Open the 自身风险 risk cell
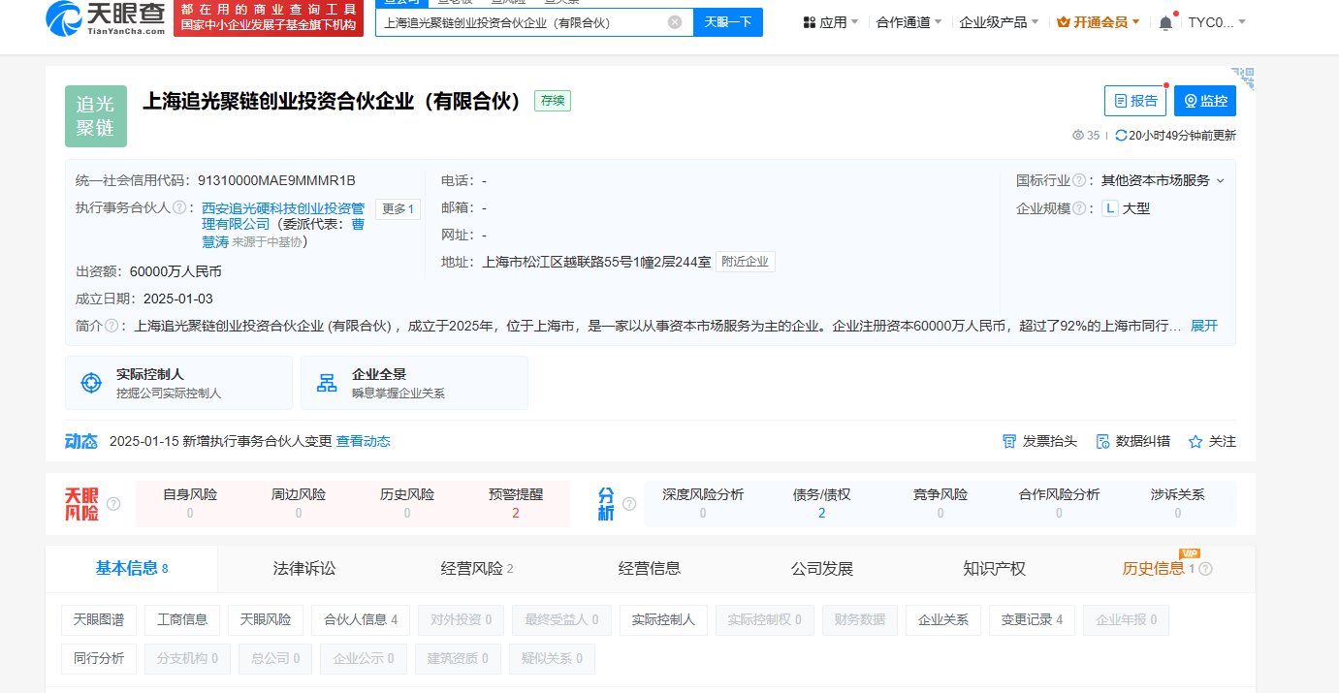The height and width of the screenshot is (693, 1339). click(190, 504)
